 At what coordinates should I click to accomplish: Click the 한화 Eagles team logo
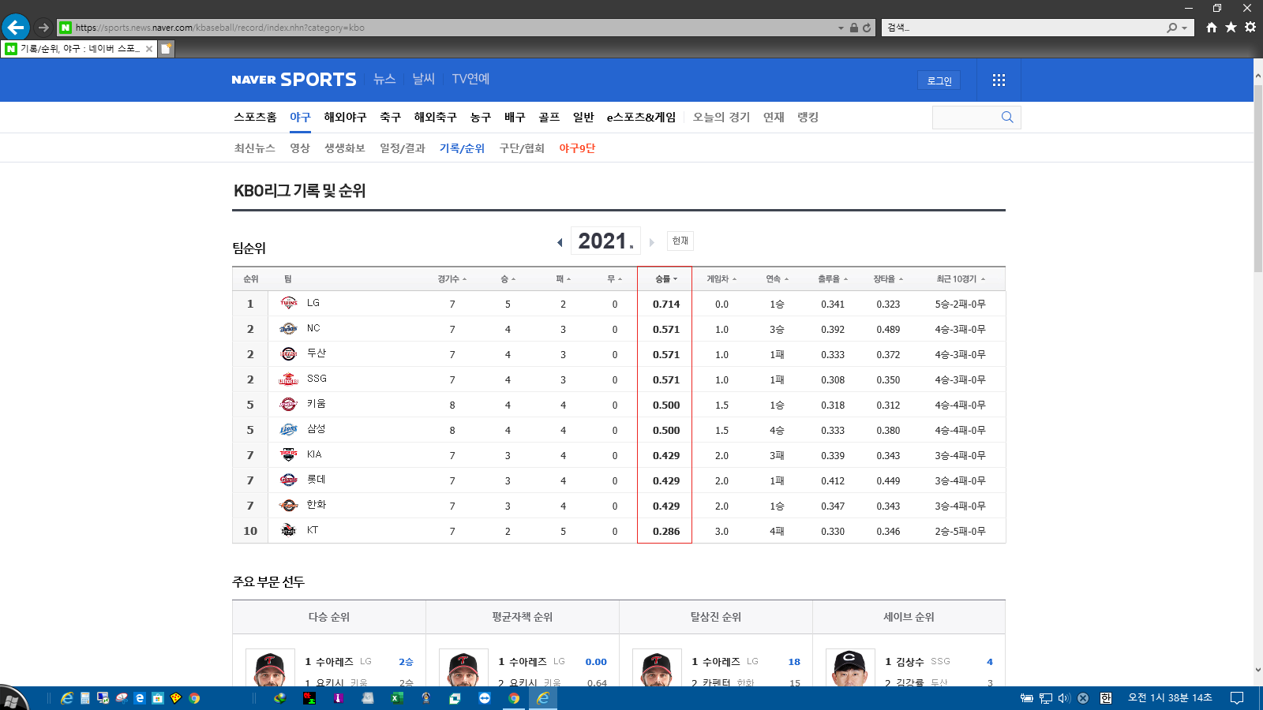288,505
